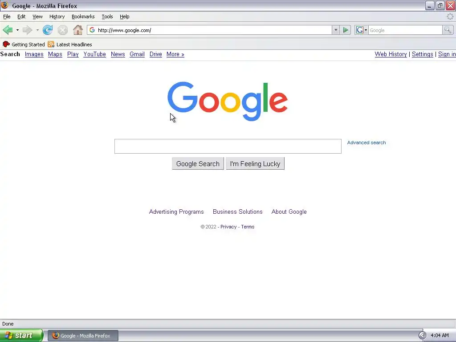Focus the main Google search text box
Screen dimensions: 456x342
coord(228,146)
